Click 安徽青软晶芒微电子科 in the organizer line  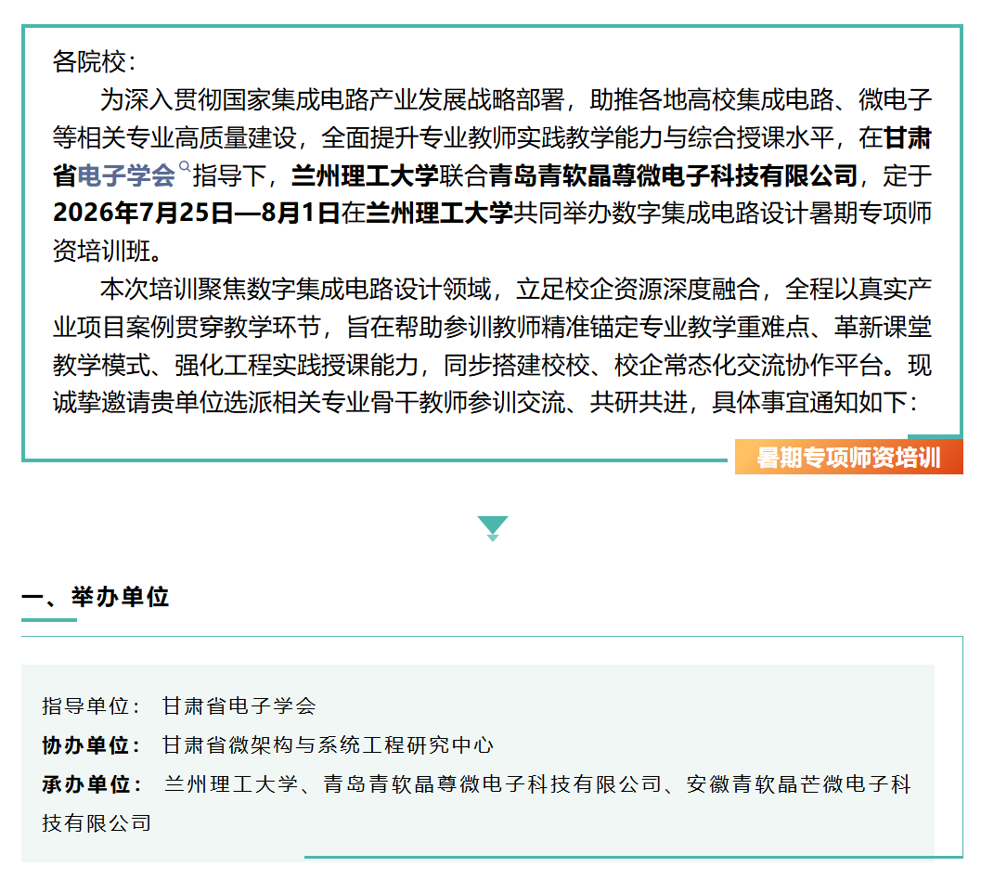coord(798,783)
